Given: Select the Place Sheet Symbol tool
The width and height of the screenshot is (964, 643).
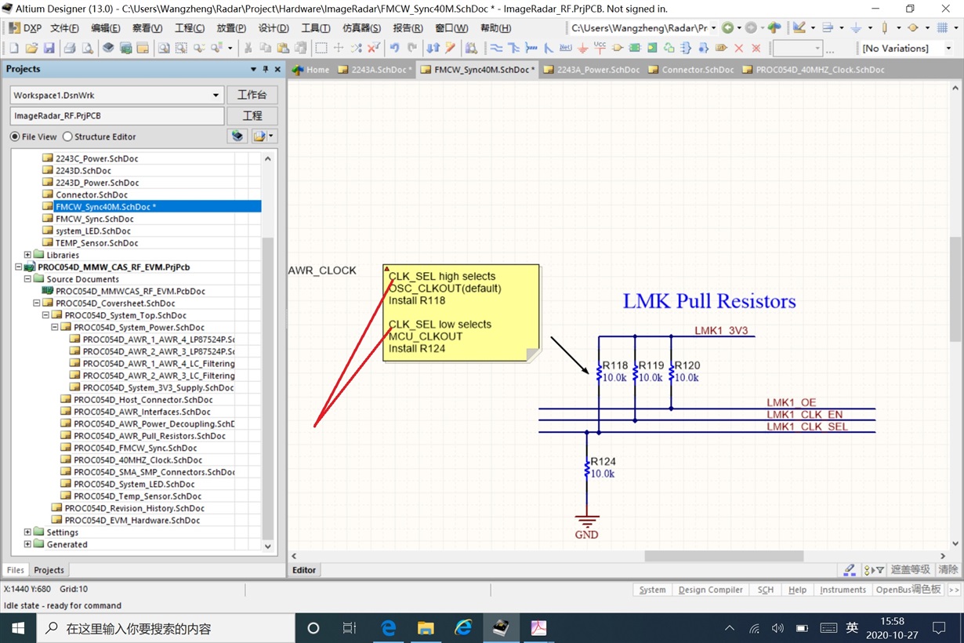Looking at the screenshot, I should [x=635, y=48].
